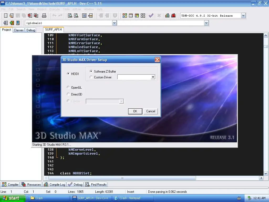Image resolution: width=269 pixels, height=202 pixels.
Task: Click the editor scroll down arrow
Action: pos(266,174)
